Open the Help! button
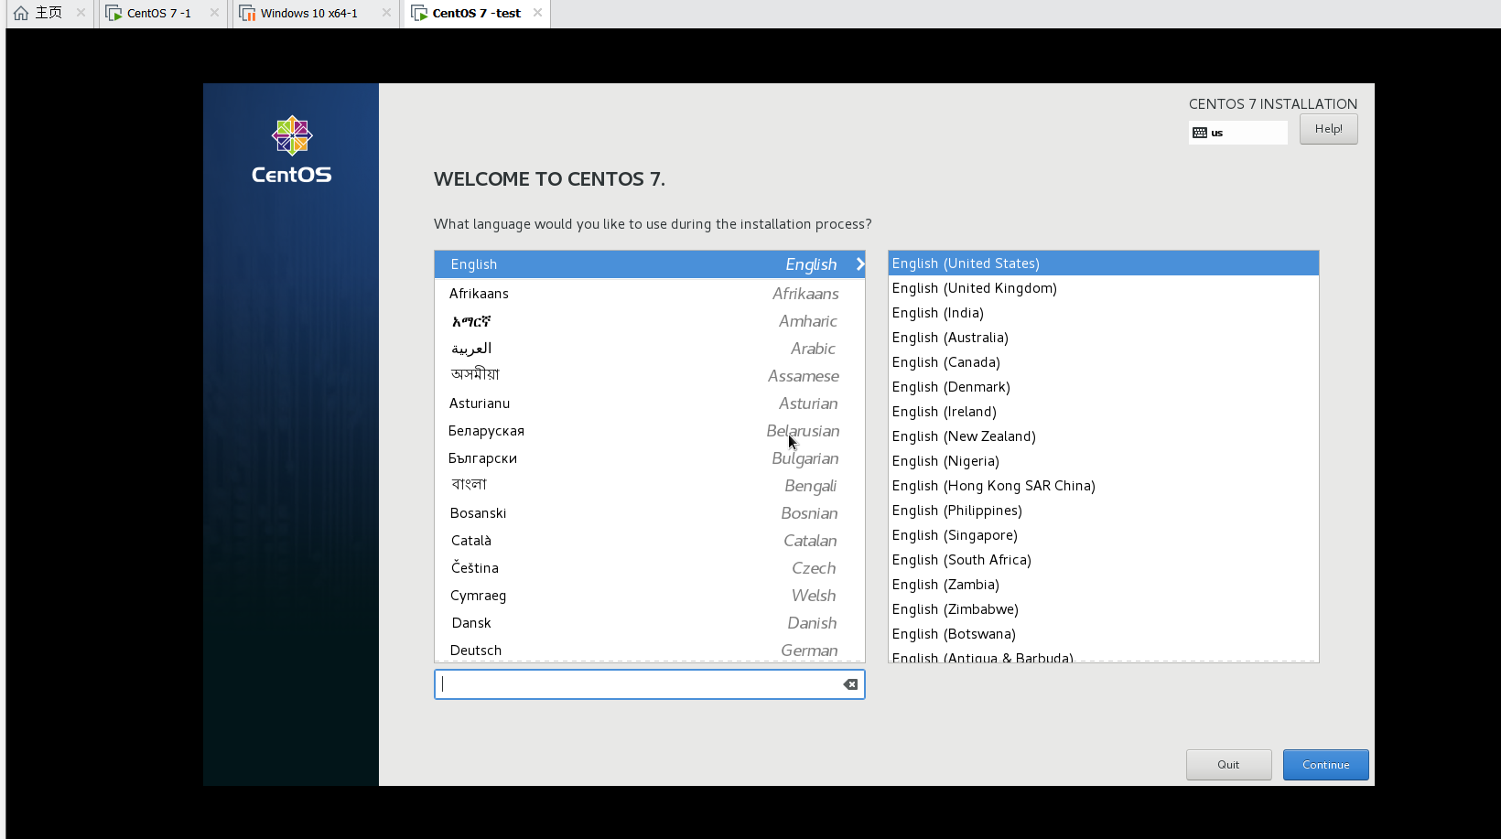This screenshot has width=1501, height=839. pos(1328,129)
